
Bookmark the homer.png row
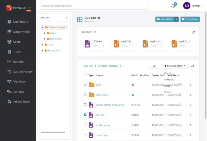click(x=180, y=135)
